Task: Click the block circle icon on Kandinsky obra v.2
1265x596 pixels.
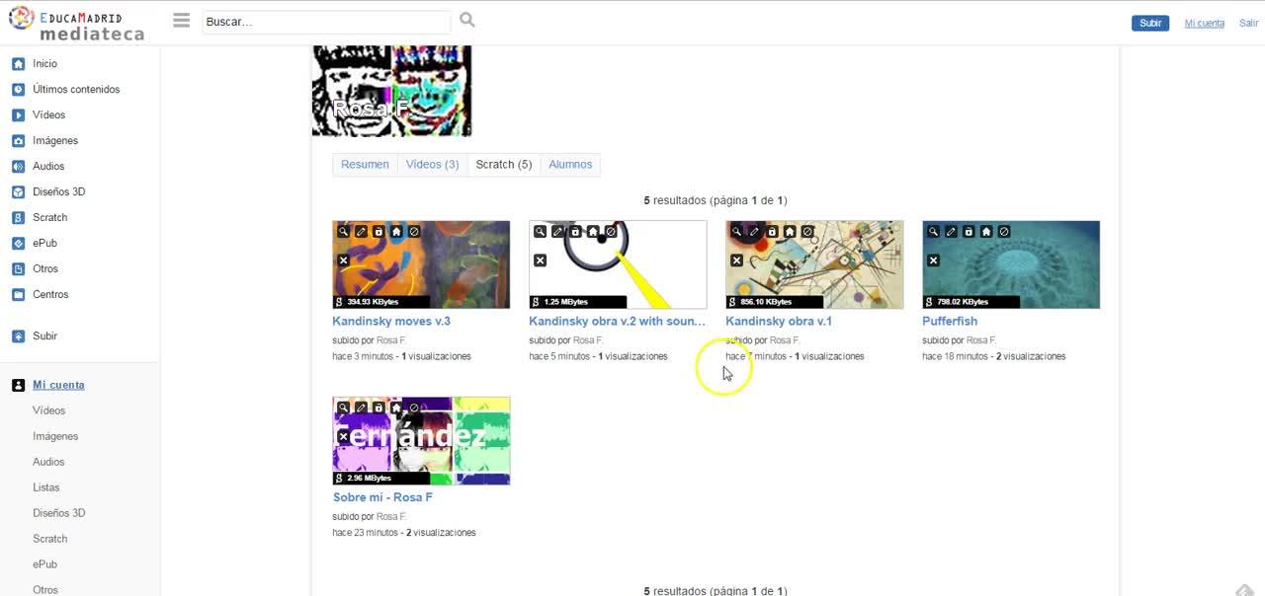Action: [611, 232]
